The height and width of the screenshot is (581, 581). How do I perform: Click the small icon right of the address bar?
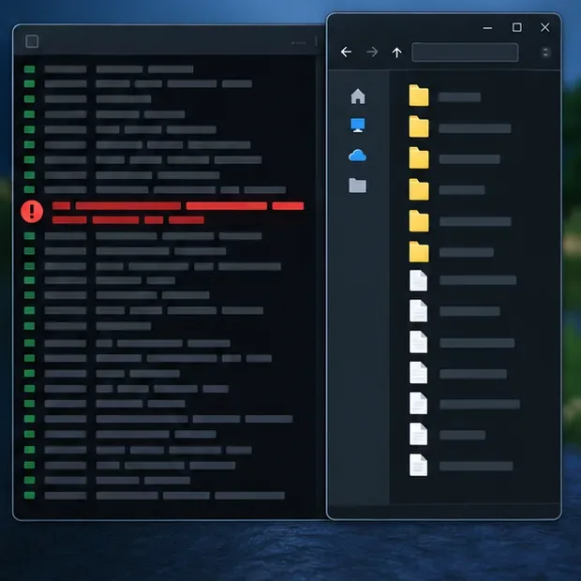tap(545, 52)
